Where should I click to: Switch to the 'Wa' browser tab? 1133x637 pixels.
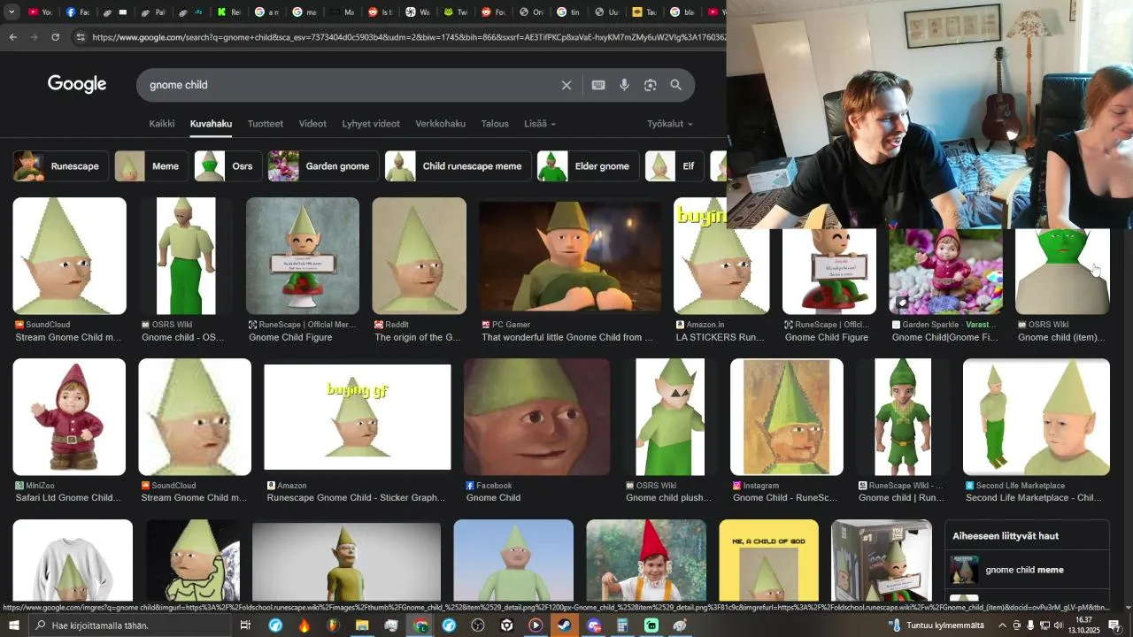click(x=418, y=12)
